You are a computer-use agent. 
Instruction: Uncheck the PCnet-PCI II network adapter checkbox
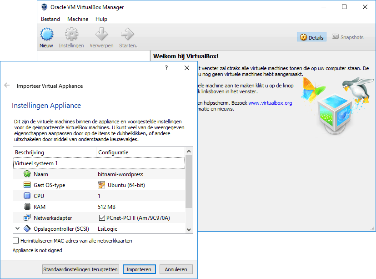(x=102, y=218)
